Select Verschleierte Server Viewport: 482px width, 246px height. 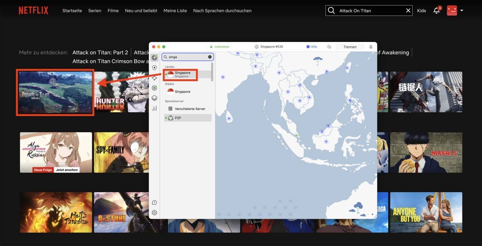coord(188,109)
